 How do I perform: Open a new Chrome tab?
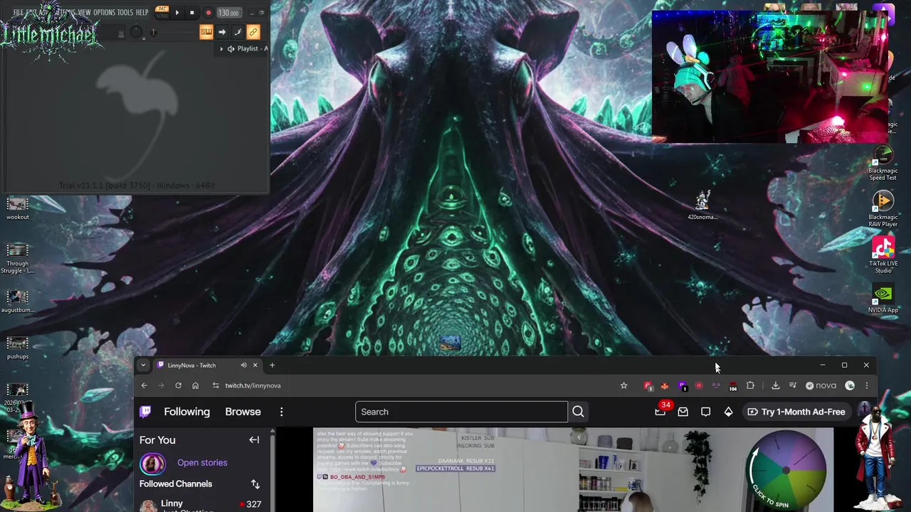click(272, 366)
